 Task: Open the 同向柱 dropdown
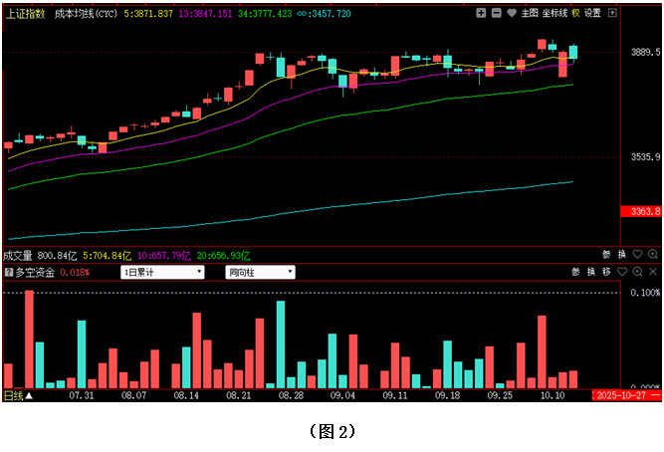point(261,272)
